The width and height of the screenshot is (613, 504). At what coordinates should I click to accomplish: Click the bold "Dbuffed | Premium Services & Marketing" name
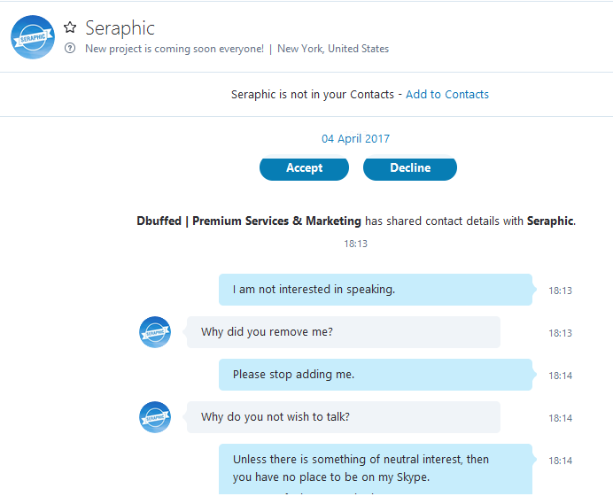pyautogui.click(x=249, y=221)
